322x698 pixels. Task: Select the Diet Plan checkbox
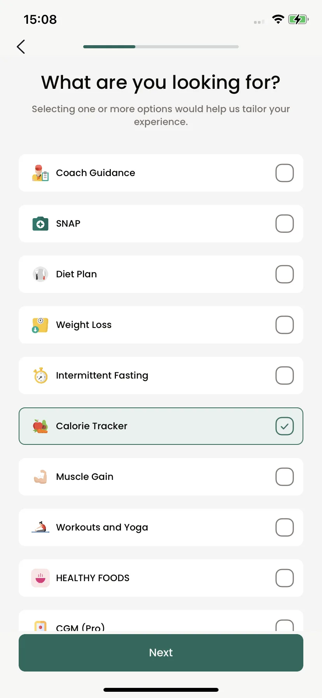pyautogui.click(x=285, y=274)
